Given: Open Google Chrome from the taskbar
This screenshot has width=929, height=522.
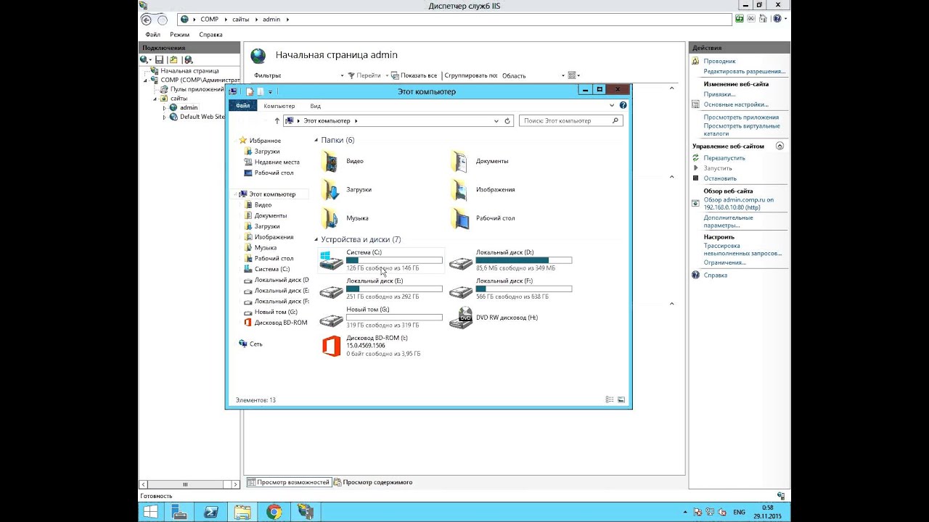Looking at the screenshot, I should pos(274,512).
